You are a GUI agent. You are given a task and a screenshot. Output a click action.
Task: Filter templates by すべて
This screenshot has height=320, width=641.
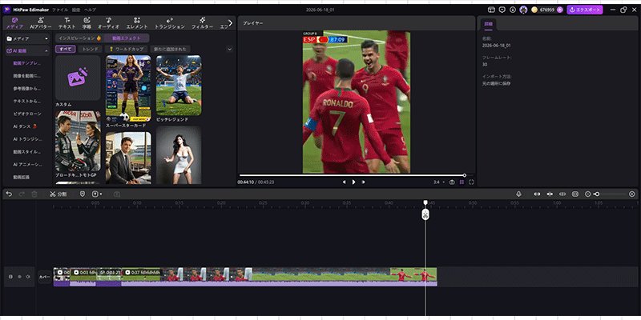tap(66, 49)
